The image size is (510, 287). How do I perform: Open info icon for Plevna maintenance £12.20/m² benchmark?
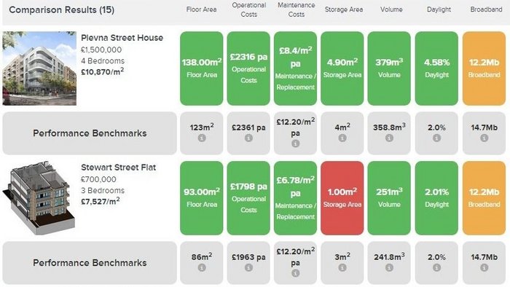pyautogui.click(x=295, y=143)
